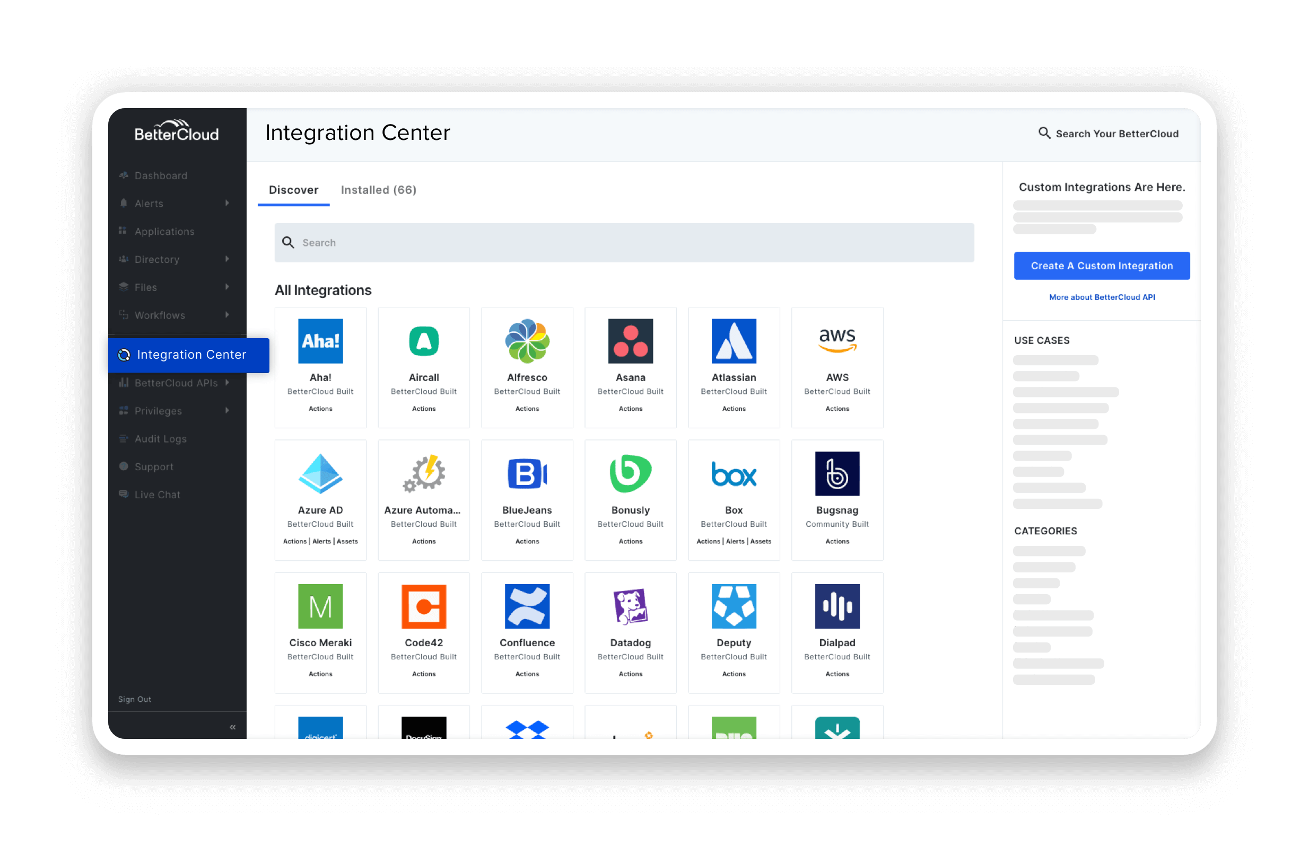Click the Azure AD Actions | Alerts | Assets label
The image size is (1309, 847).
point(320,541)
